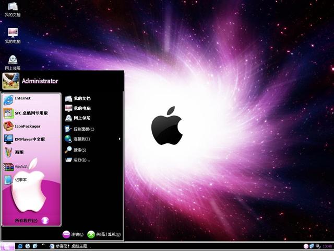The image size is (334, 251).
Task: Click the blue network tray icon
Action: pyautogui.click(x=312, y=246)
